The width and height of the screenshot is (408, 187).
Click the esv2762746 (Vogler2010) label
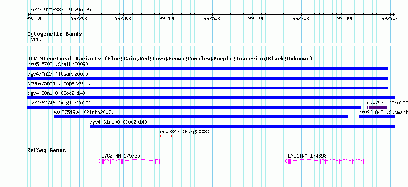(59, 103)
